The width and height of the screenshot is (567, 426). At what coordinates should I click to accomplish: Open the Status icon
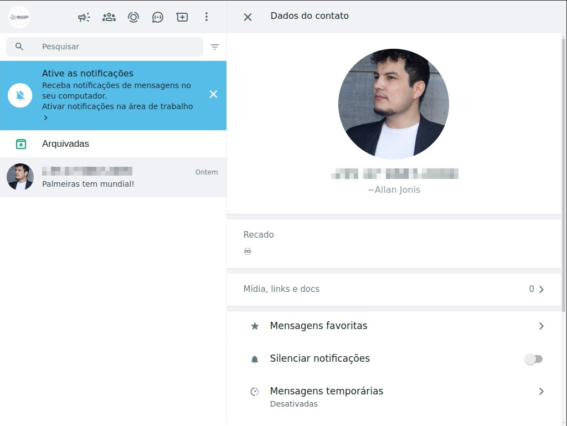click(x=133, y=17)
